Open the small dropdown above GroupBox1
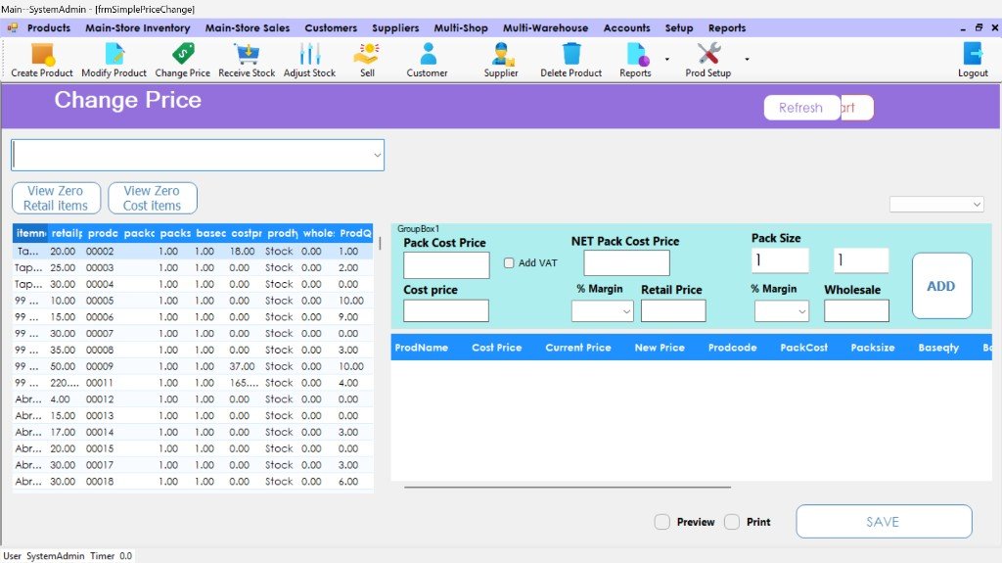The width and height of the screenshot is (1002, 563). click(936, 204)
